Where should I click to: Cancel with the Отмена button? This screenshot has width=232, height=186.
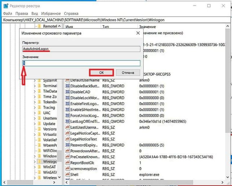point(128,73)
